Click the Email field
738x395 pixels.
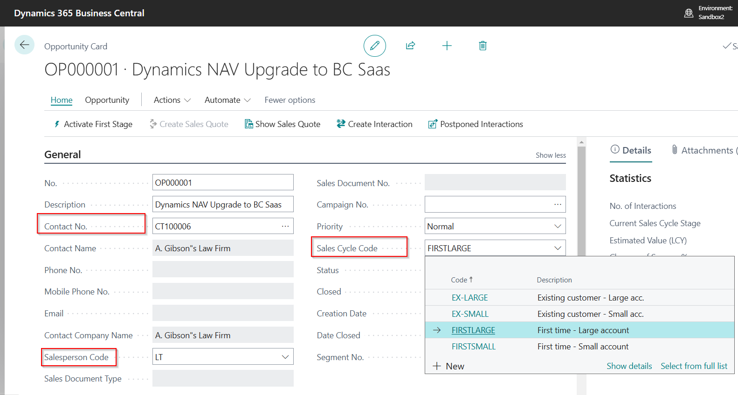click(223, 313)
